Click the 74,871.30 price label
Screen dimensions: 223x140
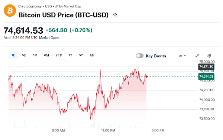[206, 67]
